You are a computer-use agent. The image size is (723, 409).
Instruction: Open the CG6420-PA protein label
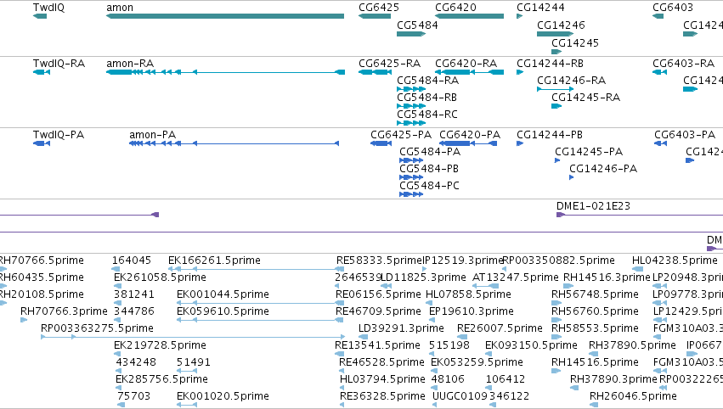pyautogui.click(x=470, y=134)
